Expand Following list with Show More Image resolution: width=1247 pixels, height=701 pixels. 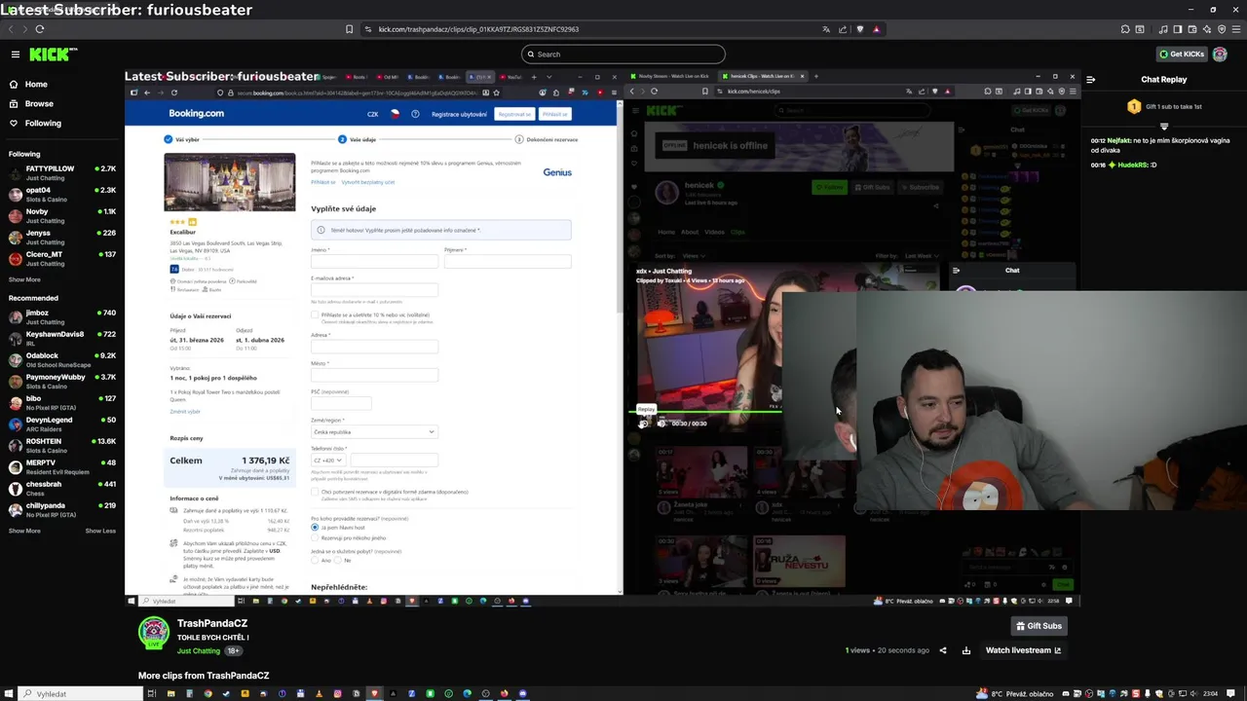click(24, 279)
